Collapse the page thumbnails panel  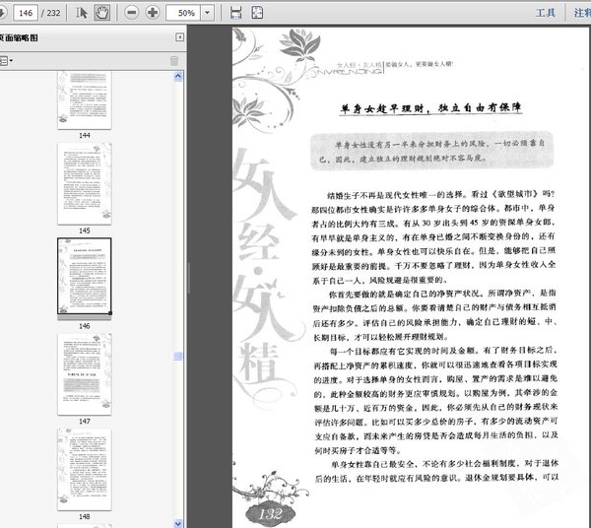[180, 36]
